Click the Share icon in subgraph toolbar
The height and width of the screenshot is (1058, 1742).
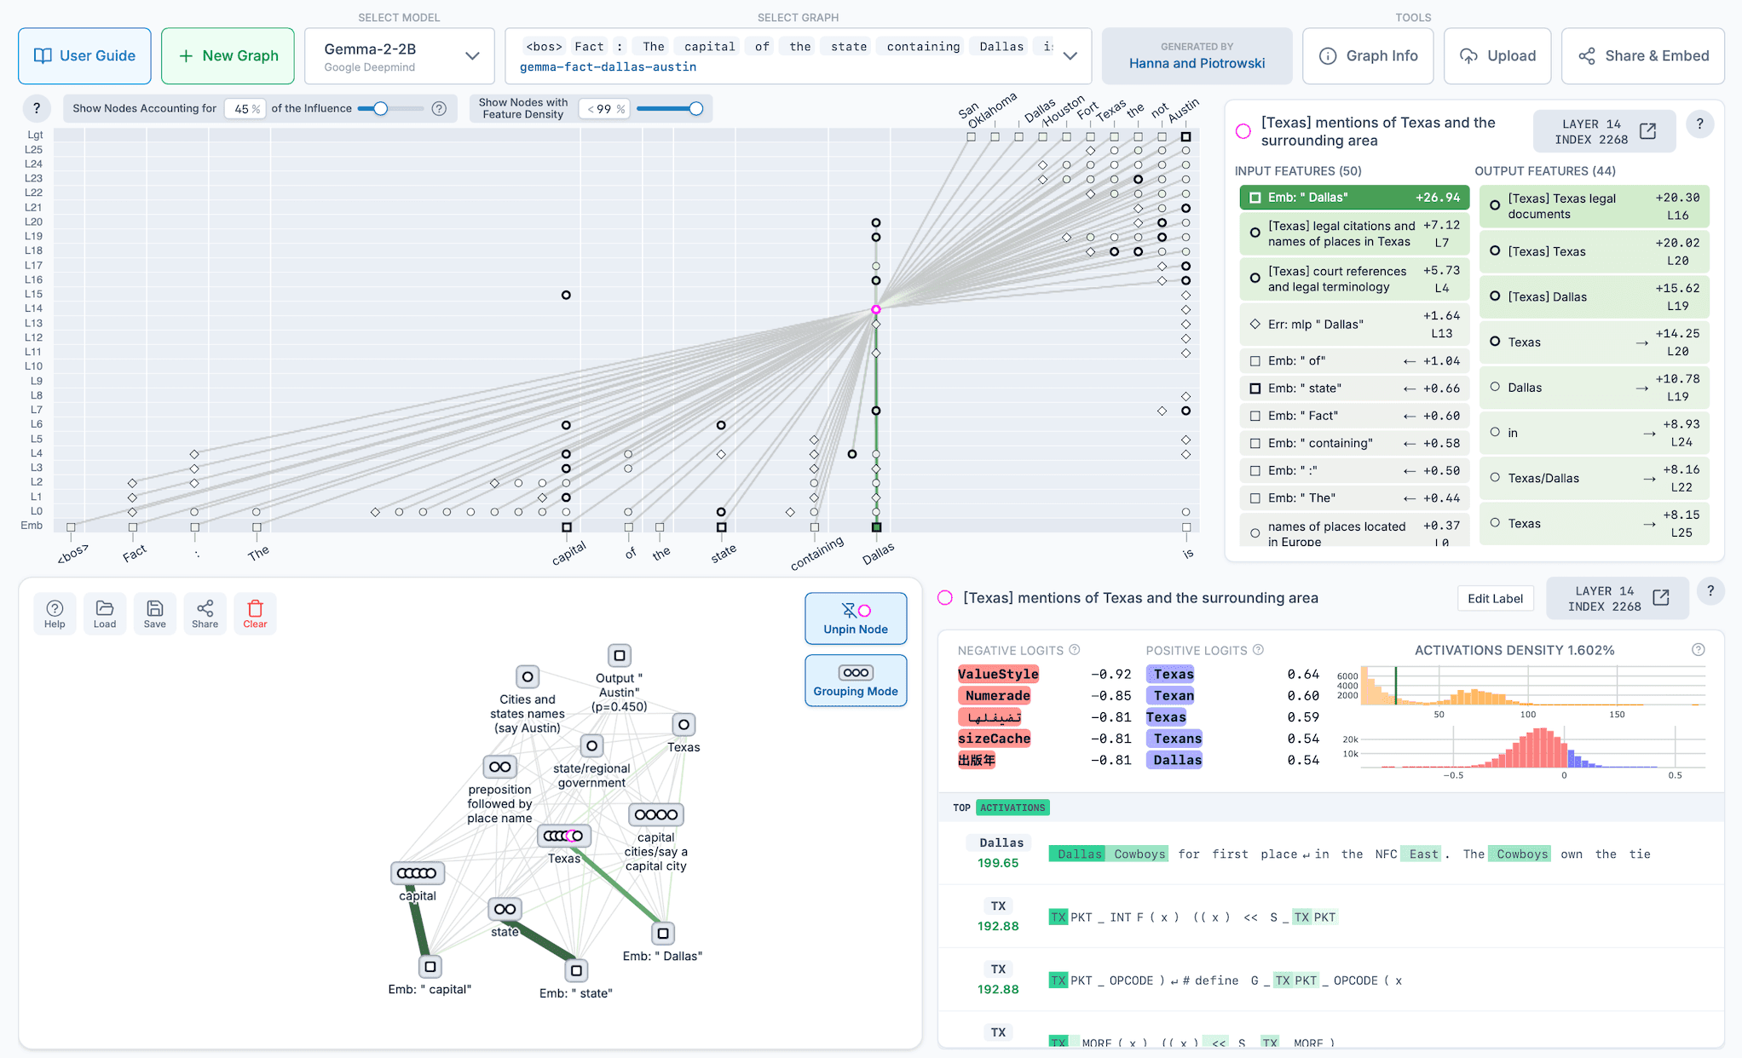click(205, 613)
